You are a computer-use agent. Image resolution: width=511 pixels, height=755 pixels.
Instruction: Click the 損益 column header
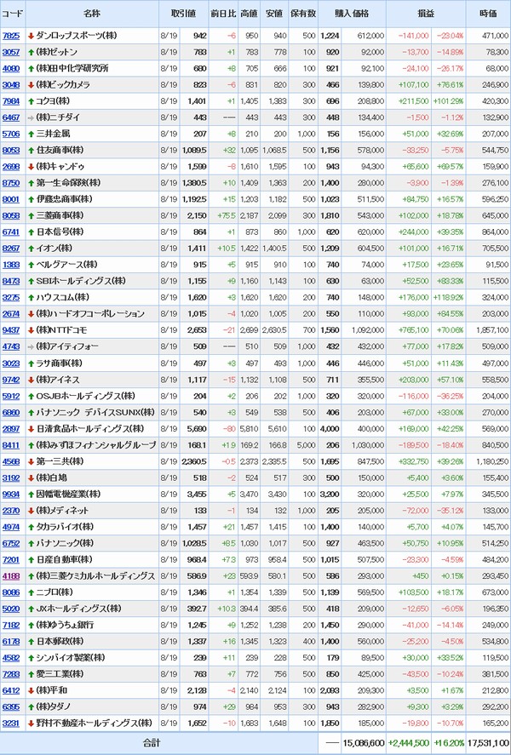pos(426,14)
